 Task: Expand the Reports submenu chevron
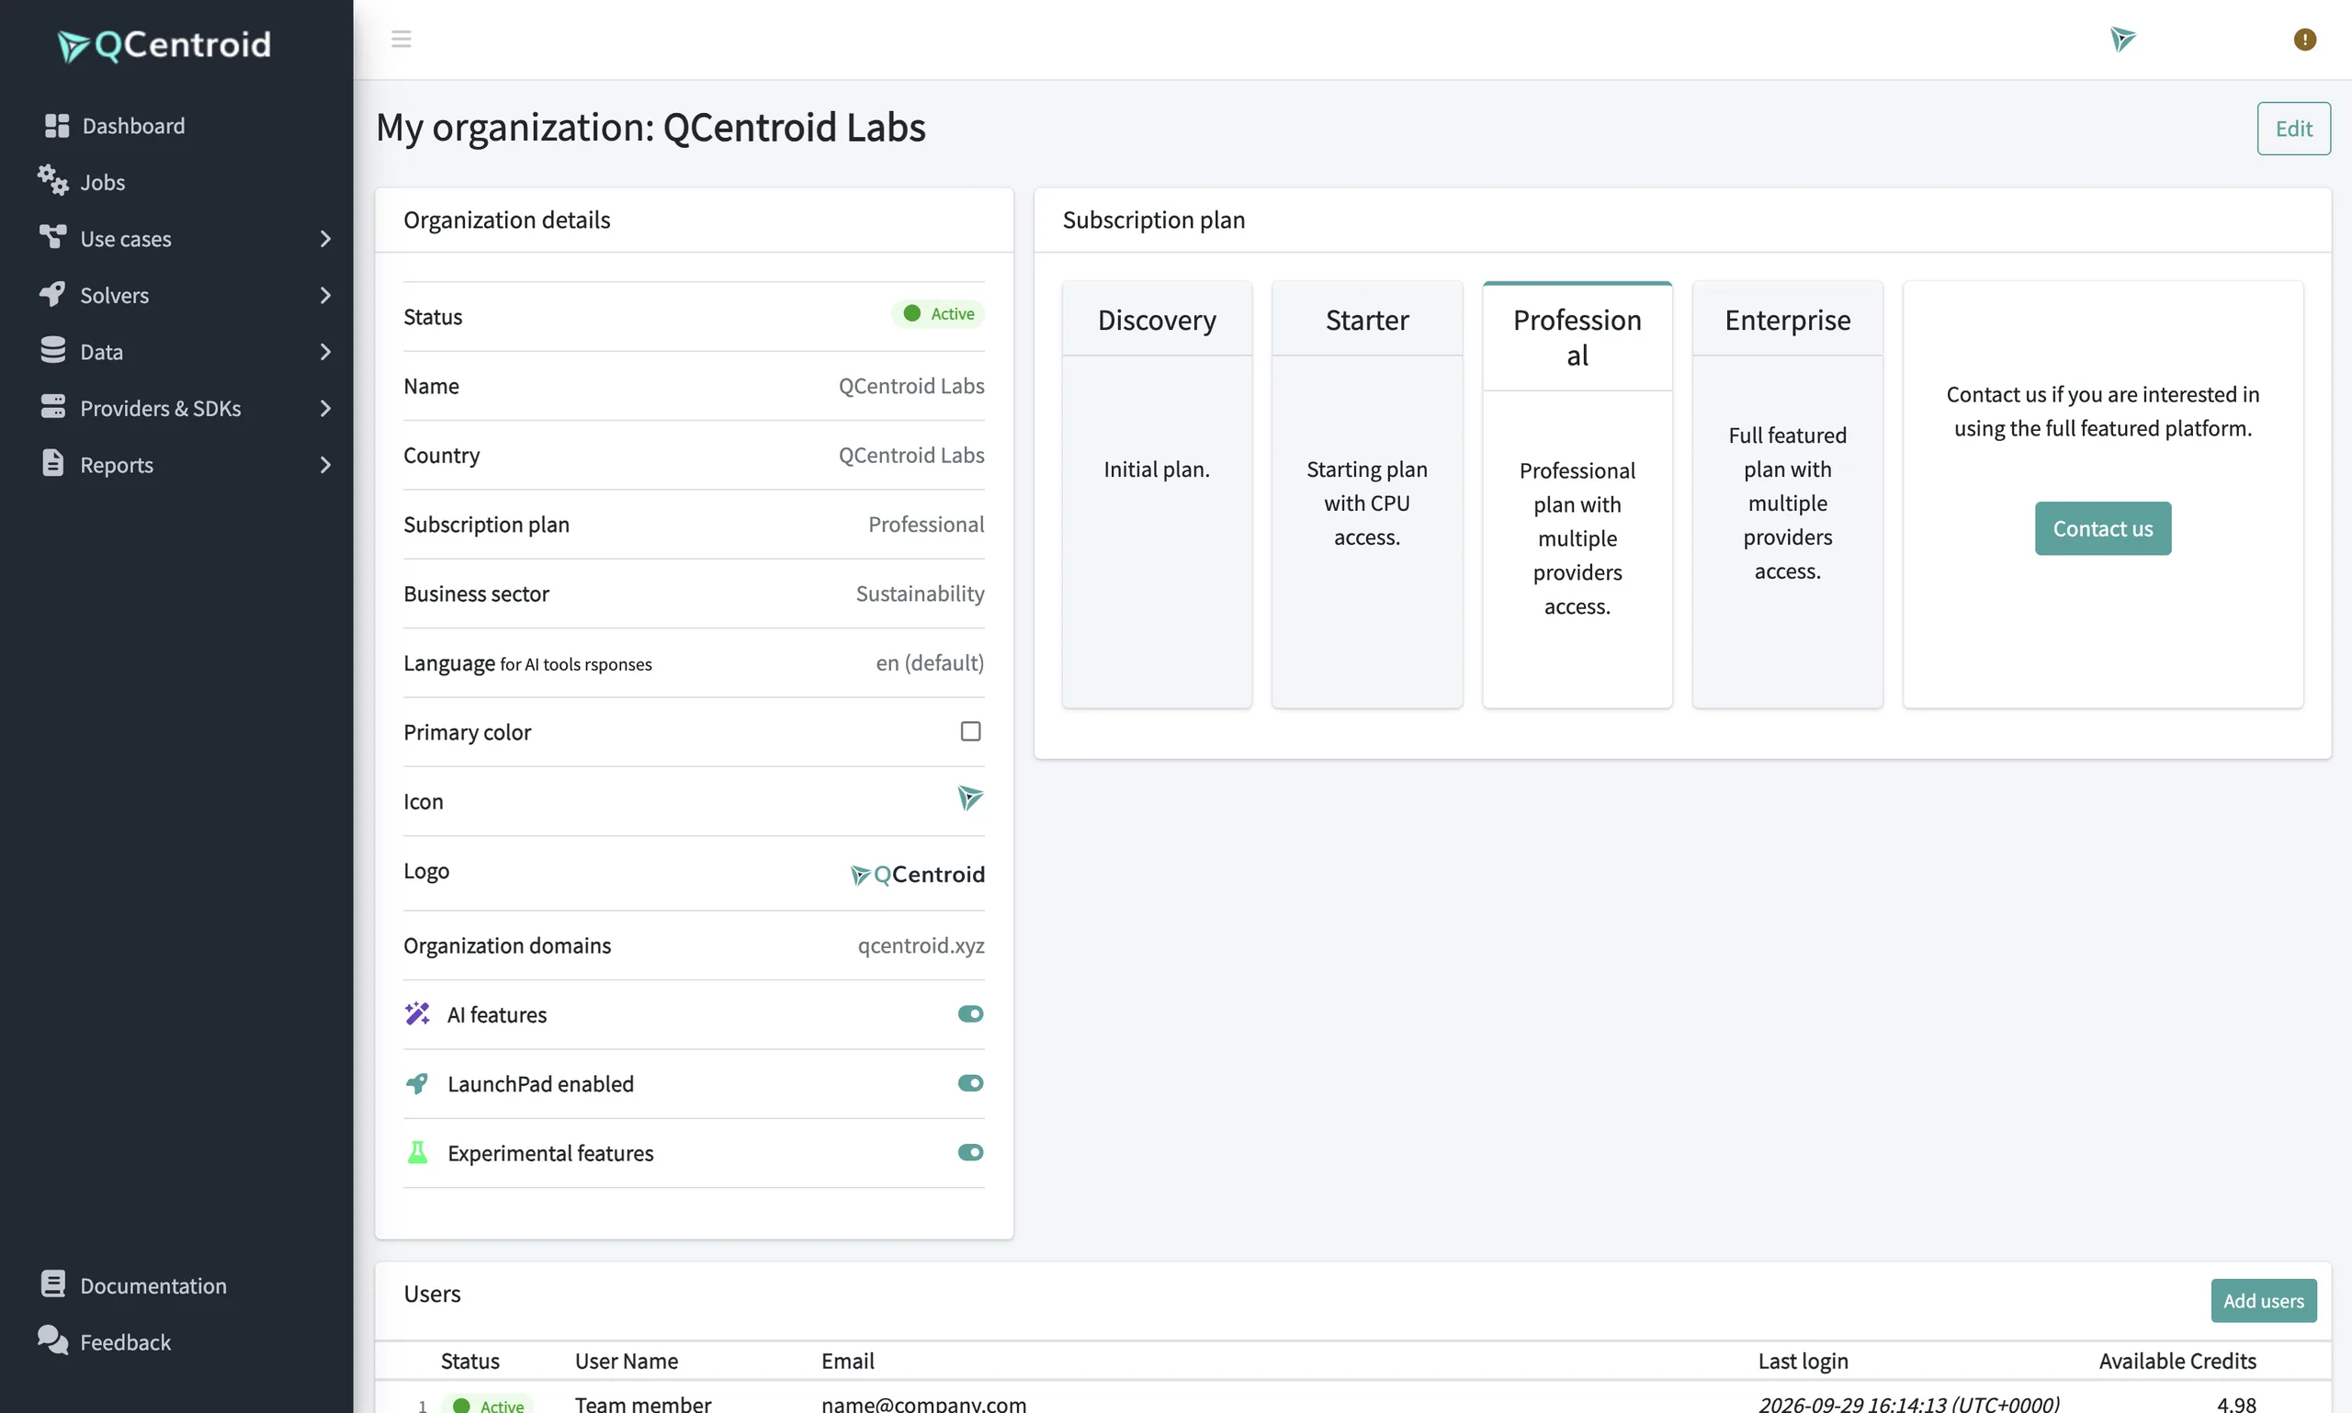point(324,465)
